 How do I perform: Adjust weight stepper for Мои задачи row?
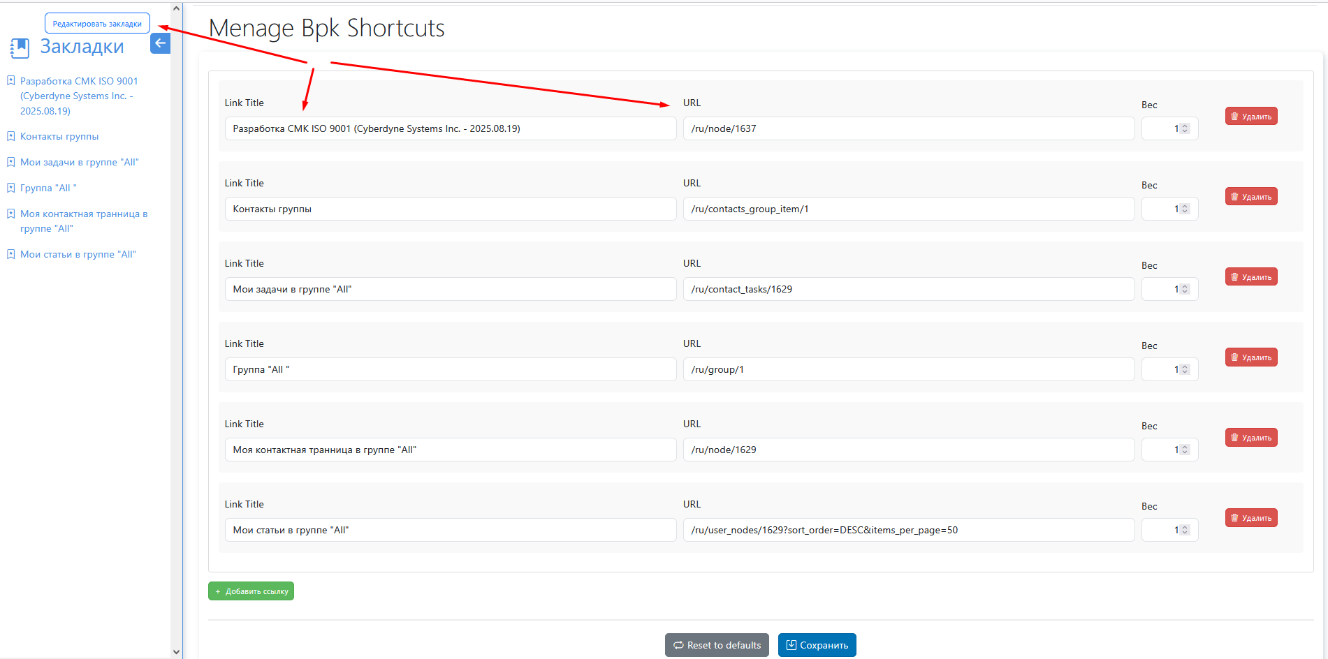tap(1184, 289)
